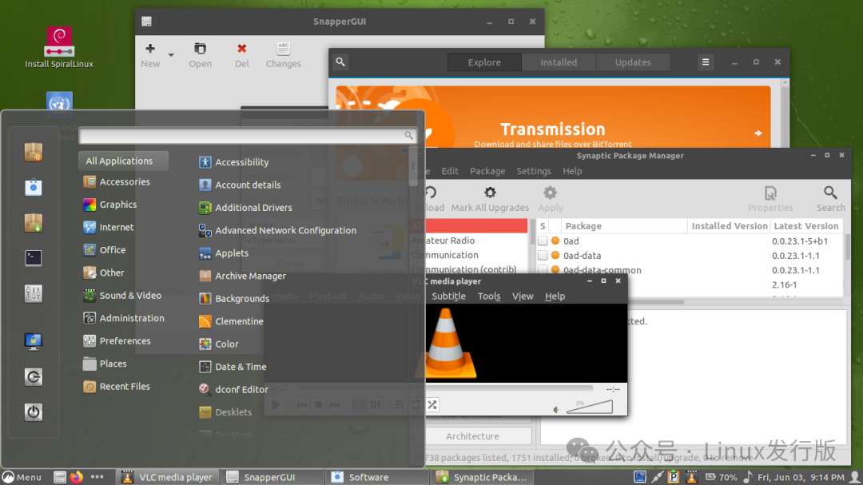The height and width of the screenshot is (485, 863).
Task: Tick the 0ad-data package checkbox
Action: coord(543,256)
